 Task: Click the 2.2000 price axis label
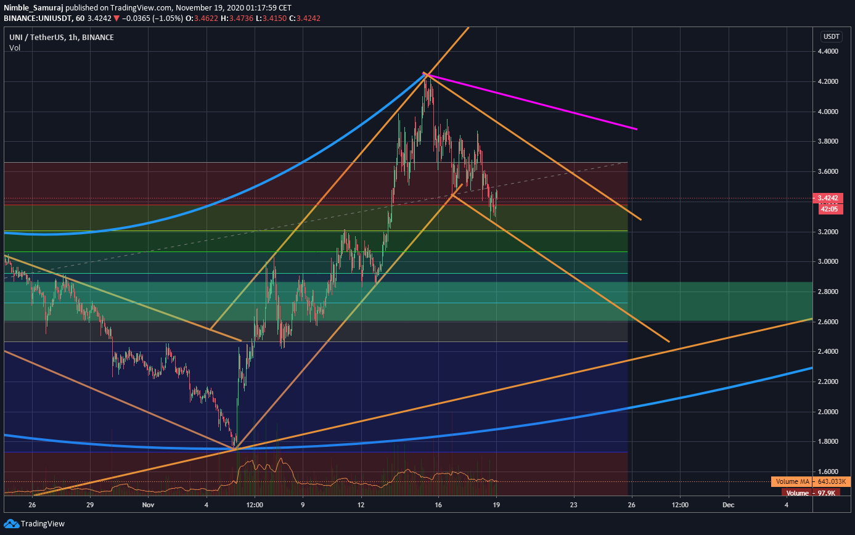[x=827, y=382]
